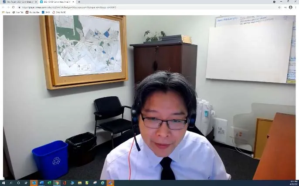Open the red-icon bookmark beside New Tab
This screenshot has width=299, height=186.
tap(32, 12)
